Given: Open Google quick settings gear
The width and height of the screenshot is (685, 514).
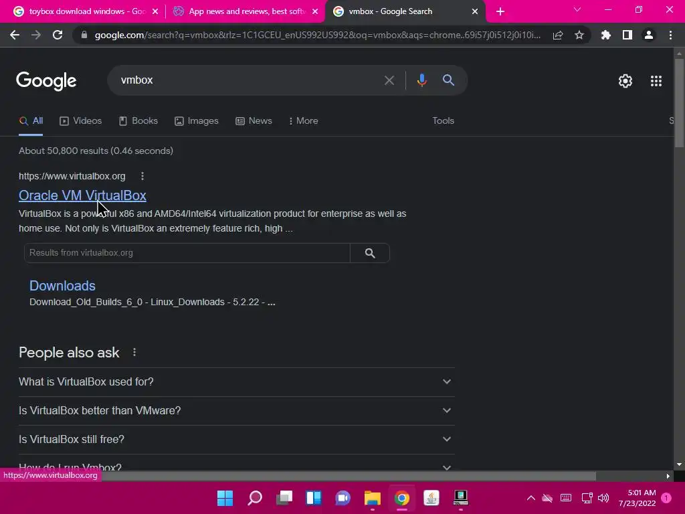Looking at the screenshot, I should (625, 81).
